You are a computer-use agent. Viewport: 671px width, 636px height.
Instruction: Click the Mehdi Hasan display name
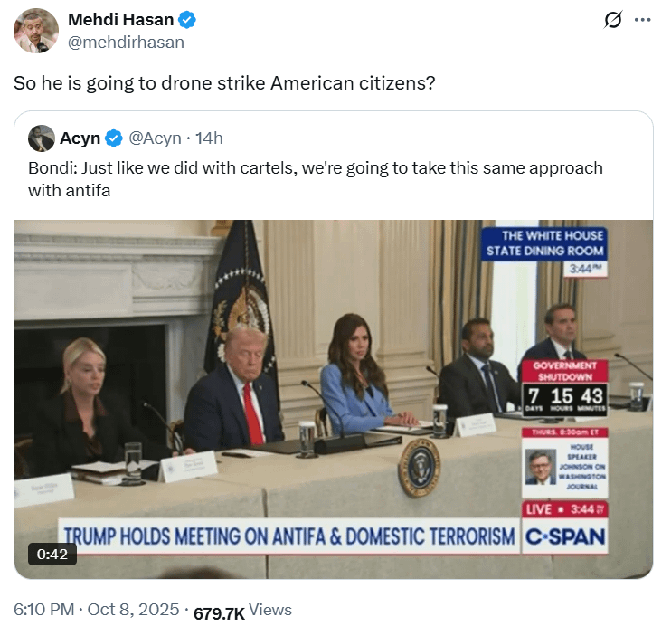pos(120,20)
